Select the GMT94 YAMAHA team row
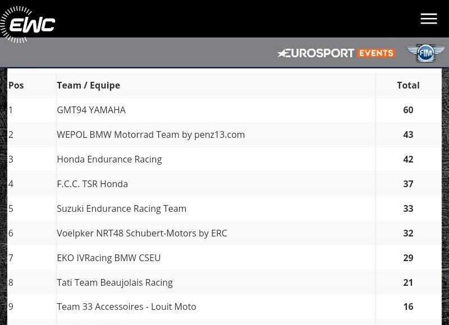This screenshot has width=449, height=325. tap(91, 110)
